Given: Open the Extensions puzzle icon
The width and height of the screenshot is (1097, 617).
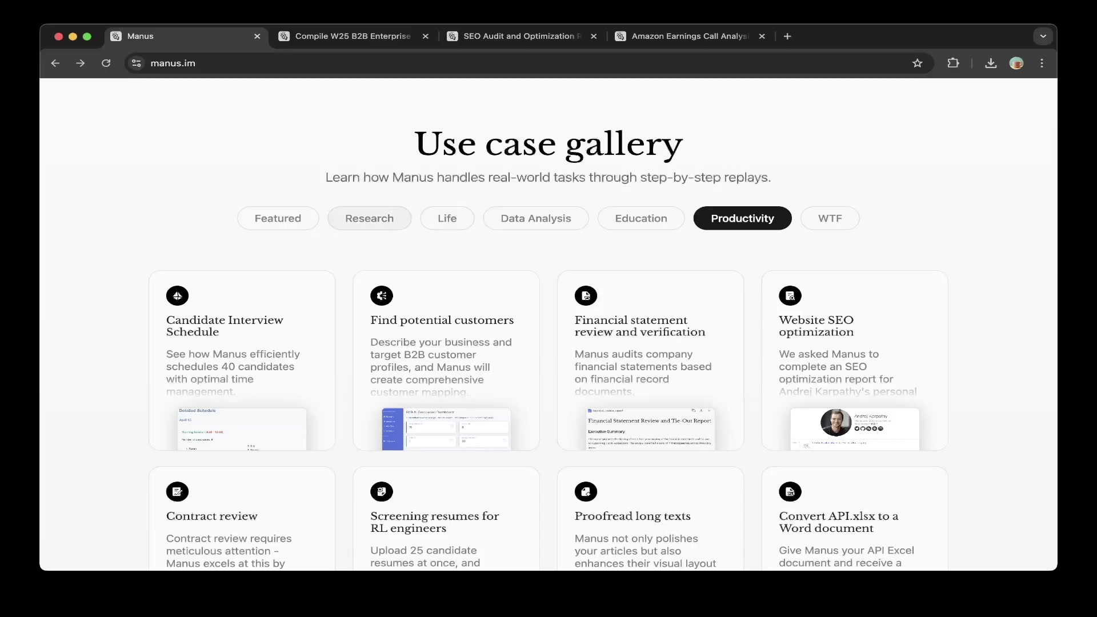Looking at the screenshot, I should 954,63.
